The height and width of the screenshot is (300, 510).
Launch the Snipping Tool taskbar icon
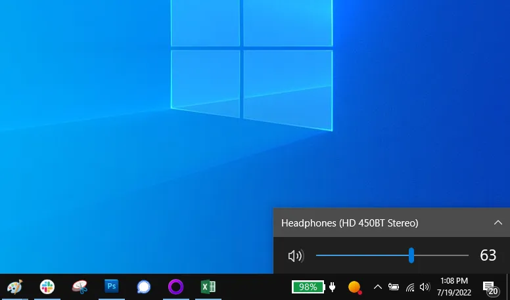[x=79, y=287]
